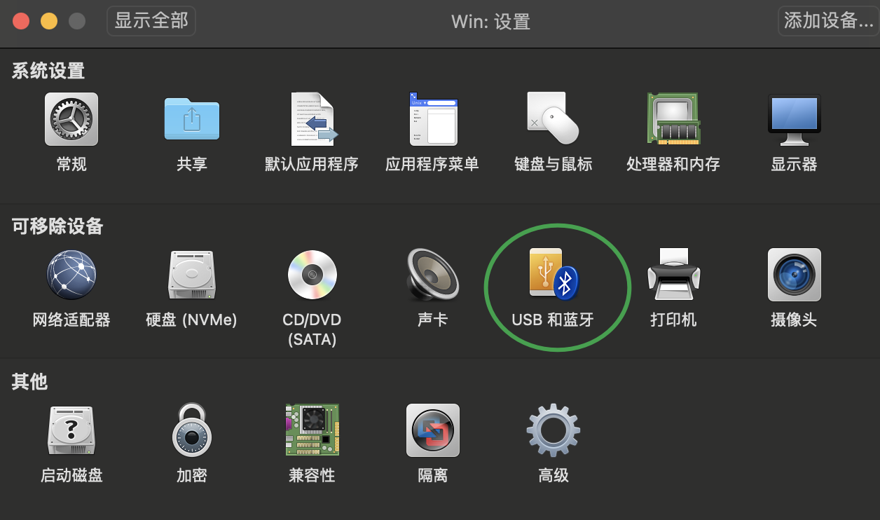Viewport: 880px width, 520px height.
Task: Open the USB 和蓝牙 settings icon
Action: point(553,275)
